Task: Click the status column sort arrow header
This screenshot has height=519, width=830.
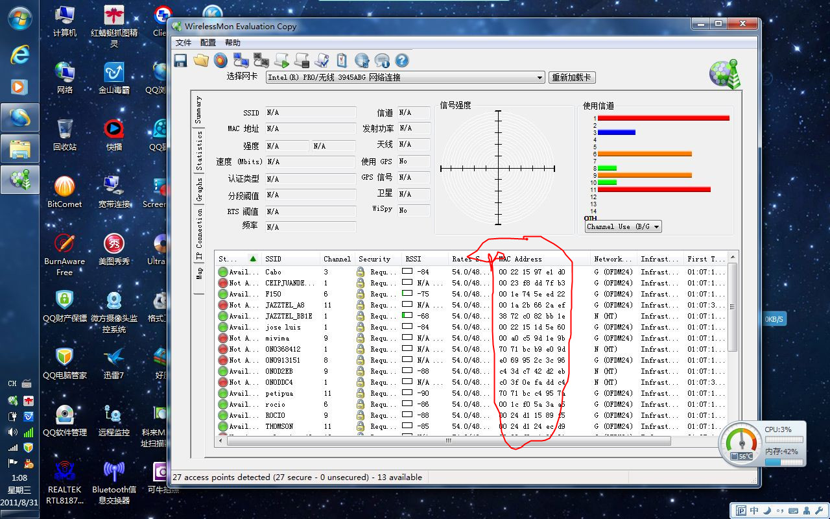Action: coord(252,259)
